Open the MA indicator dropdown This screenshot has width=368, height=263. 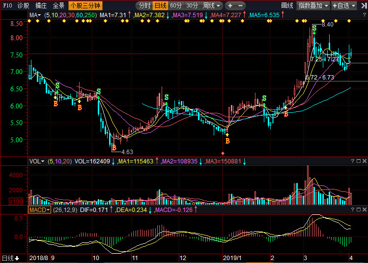click(36, 15)
